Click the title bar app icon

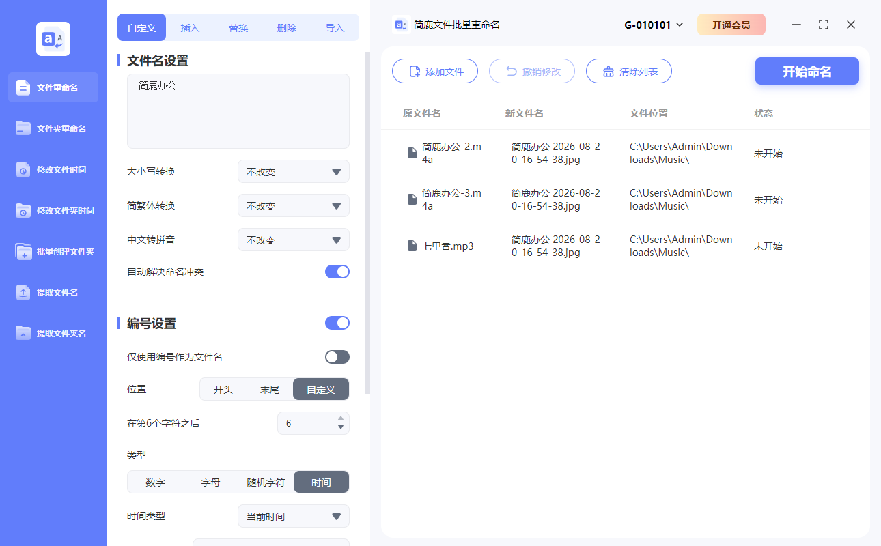(x=402, y=25)
